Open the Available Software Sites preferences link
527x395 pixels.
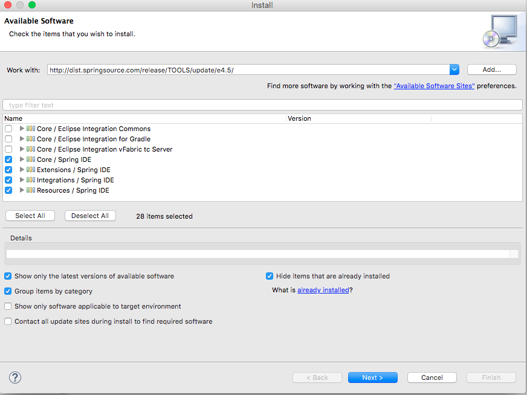434,86
